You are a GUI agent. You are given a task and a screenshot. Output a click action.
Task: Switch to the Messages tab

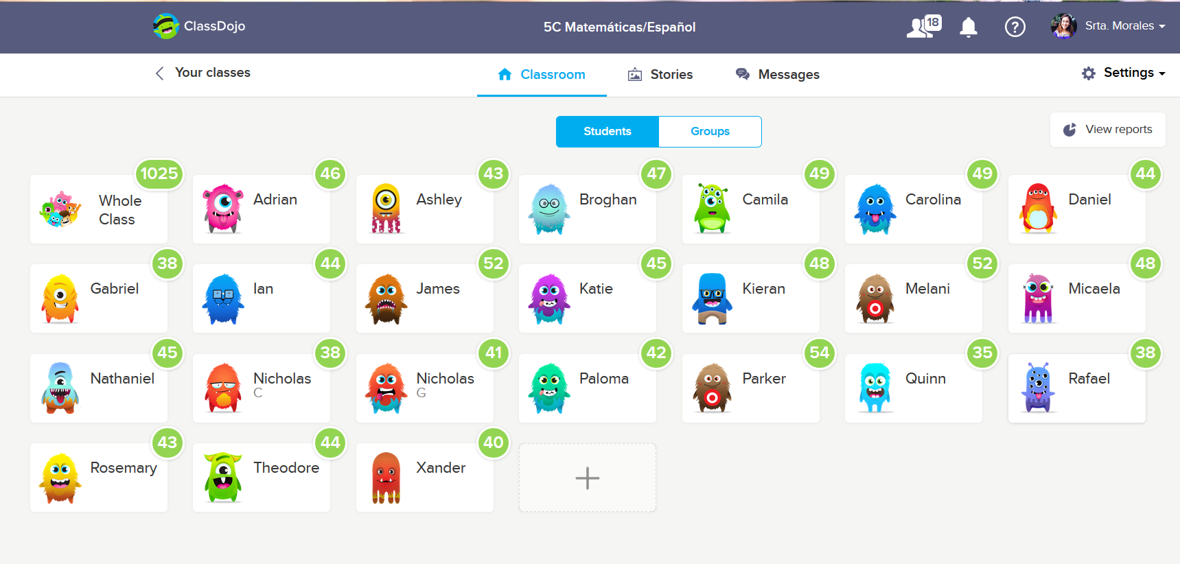click(778, 75)
